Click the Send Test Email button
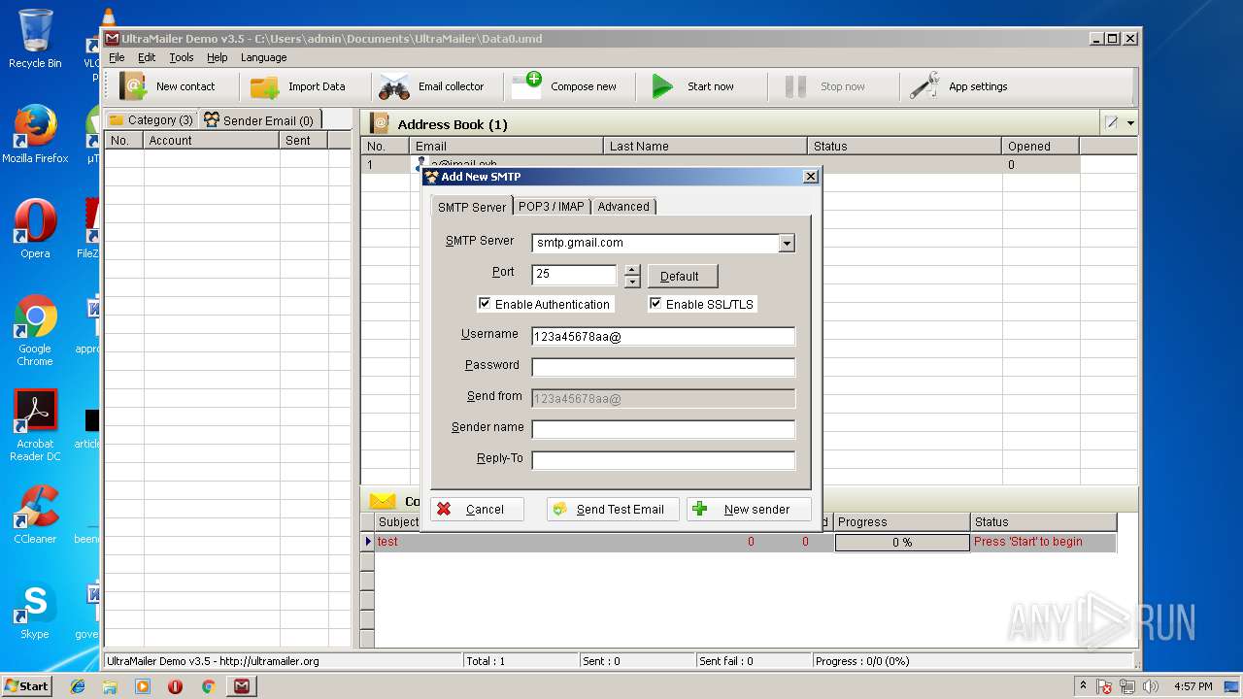 tap(613, 509)
